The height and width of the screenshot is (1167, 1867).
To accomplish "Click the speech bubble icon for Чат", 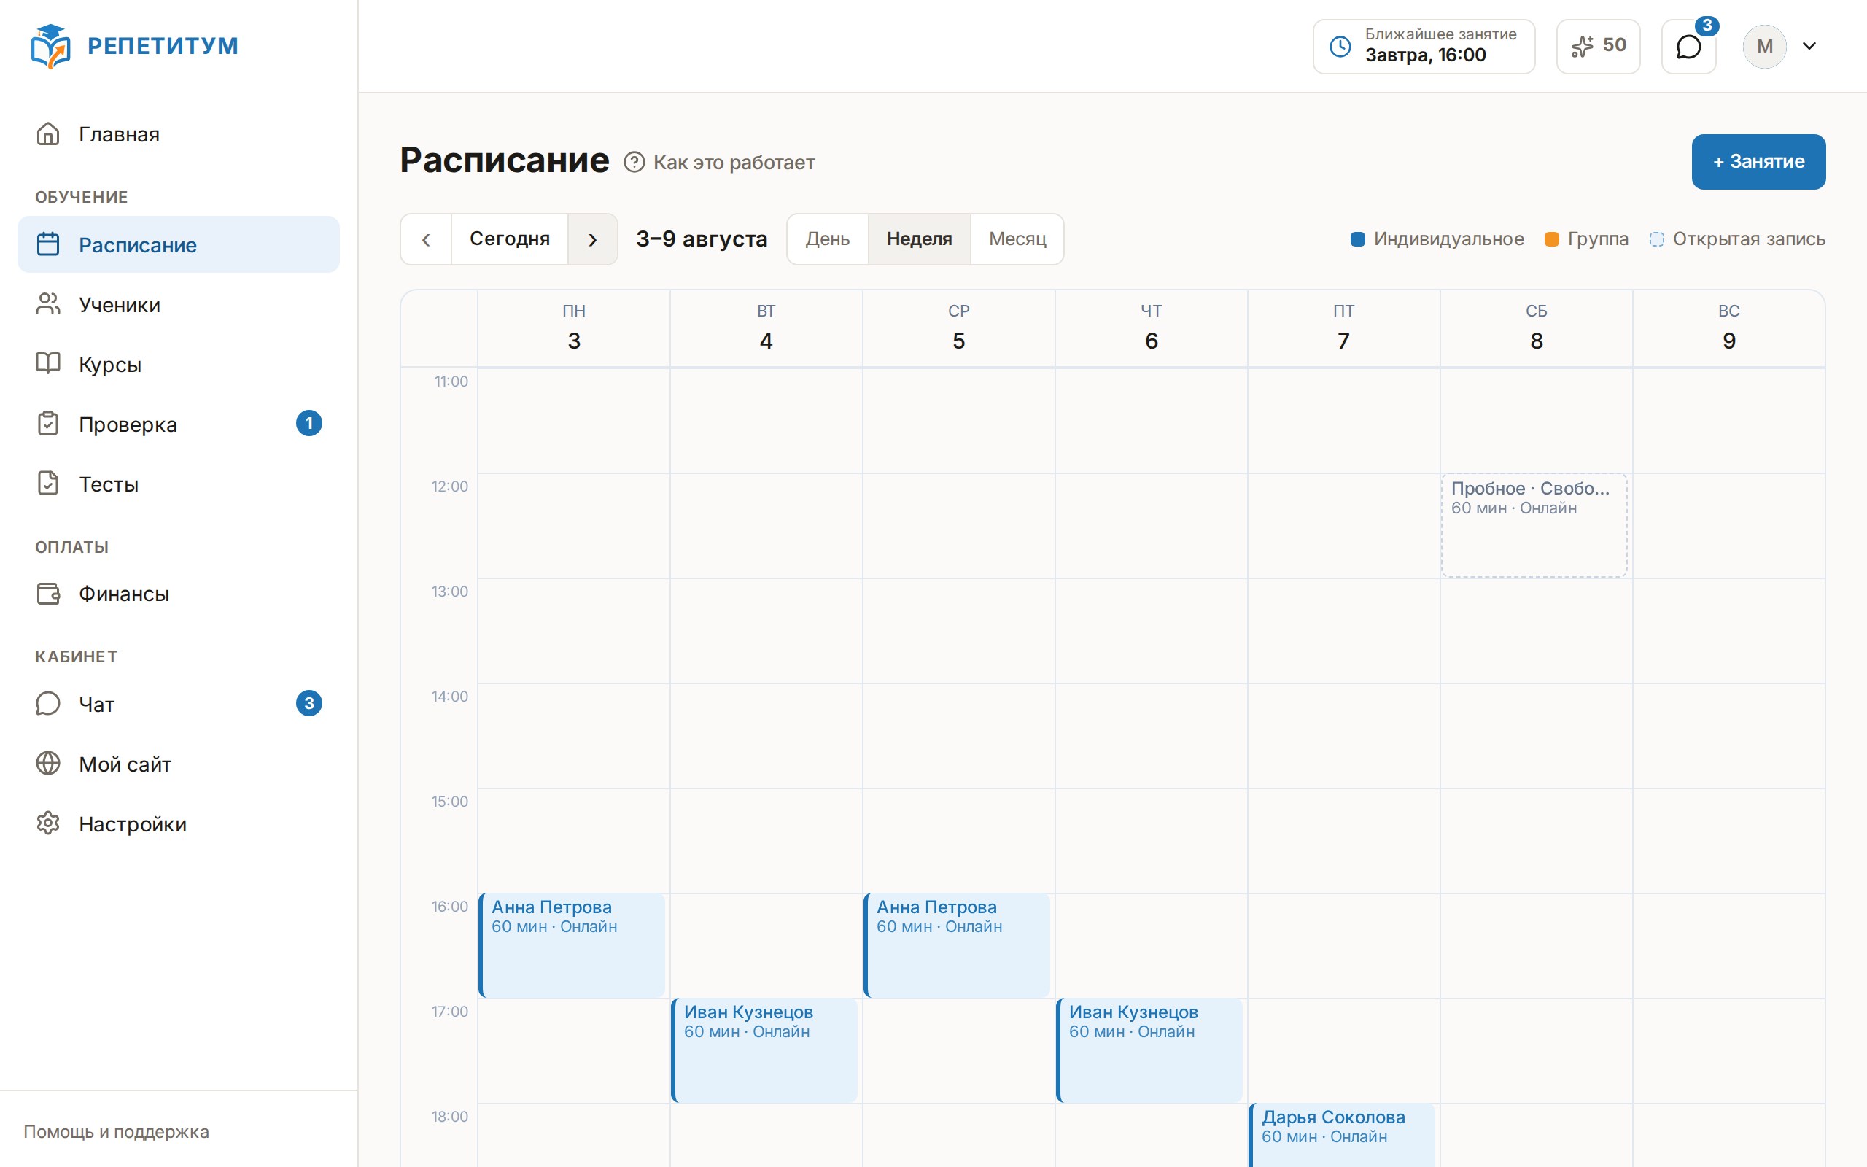I will point(48,703).
